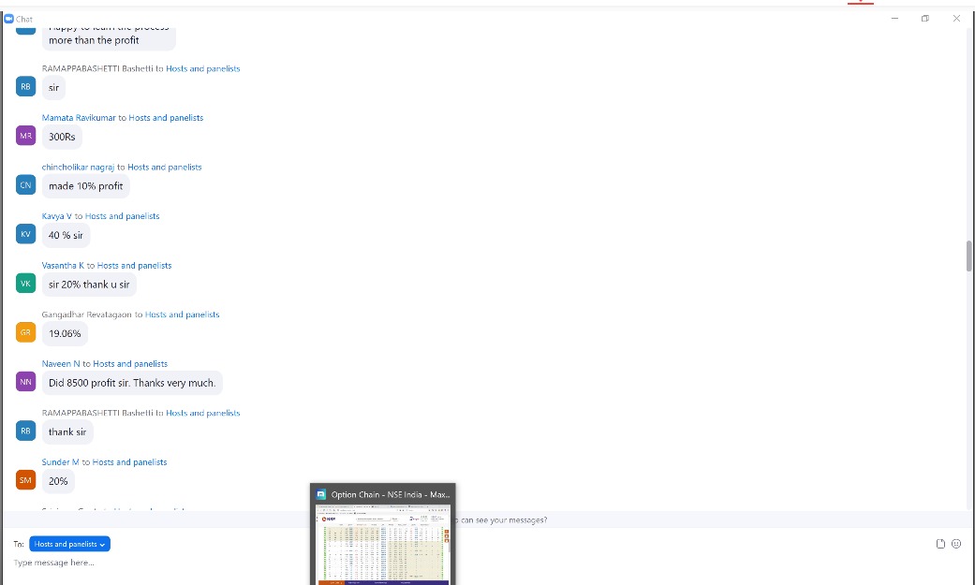Click Mamata Ravikumar's MR avatar
The height and width of the screenshot is (585, 975).
coord(25,136)
